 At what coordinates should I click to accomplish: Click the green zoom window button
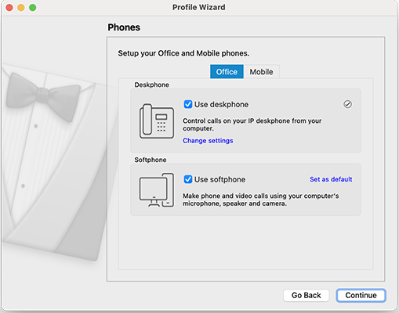(x=33, y=8)
